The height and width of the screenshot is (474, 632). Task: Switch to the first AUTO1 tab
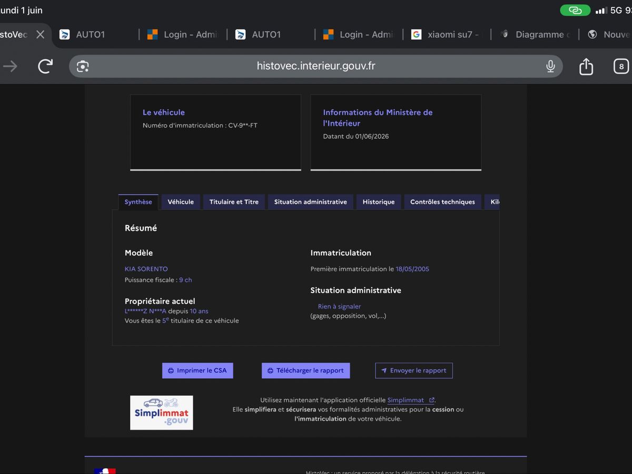click(x=90, y=35)
